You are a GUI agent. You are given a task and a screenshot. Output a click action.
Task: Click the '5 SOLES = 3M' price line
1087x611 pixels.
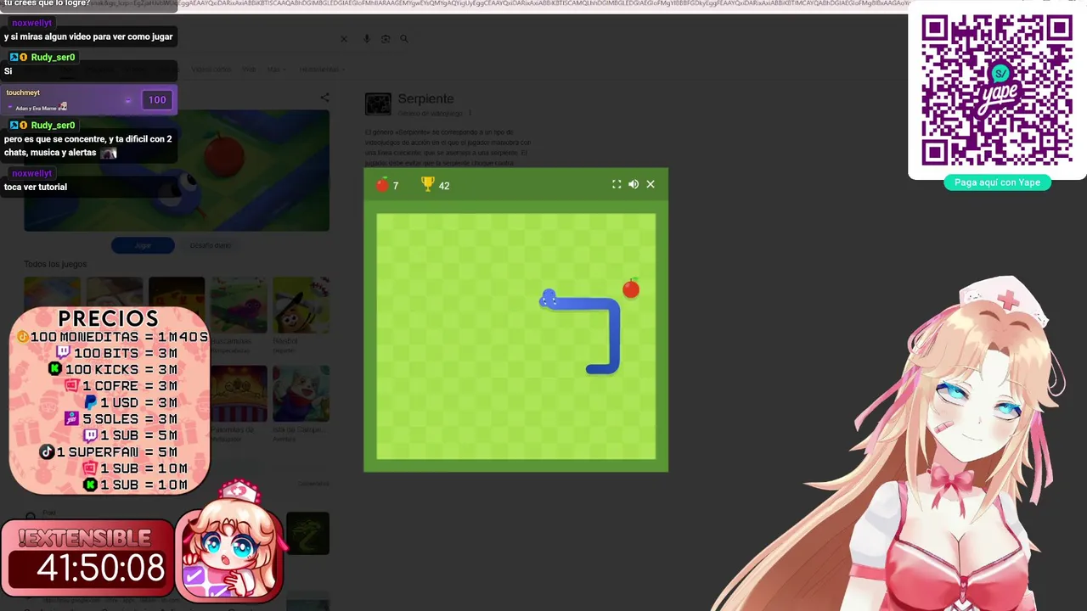[121, 418]
